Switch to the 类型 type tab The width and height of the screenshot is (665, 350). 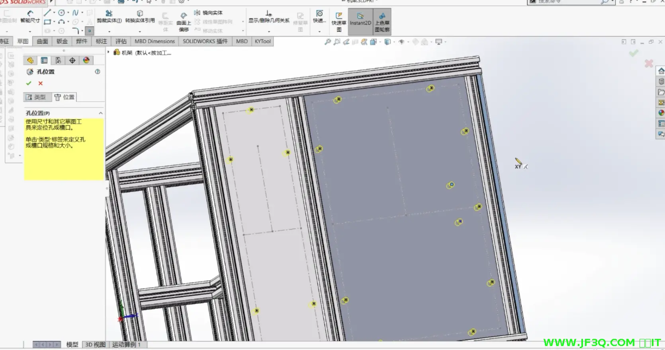36,97
